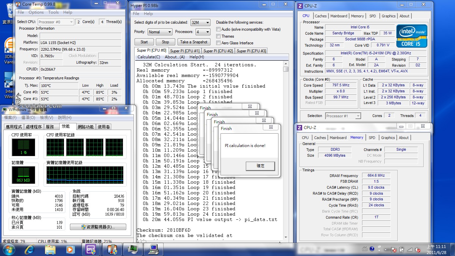Click the Z icon of the lower CPU-Z window

[299, 127]
